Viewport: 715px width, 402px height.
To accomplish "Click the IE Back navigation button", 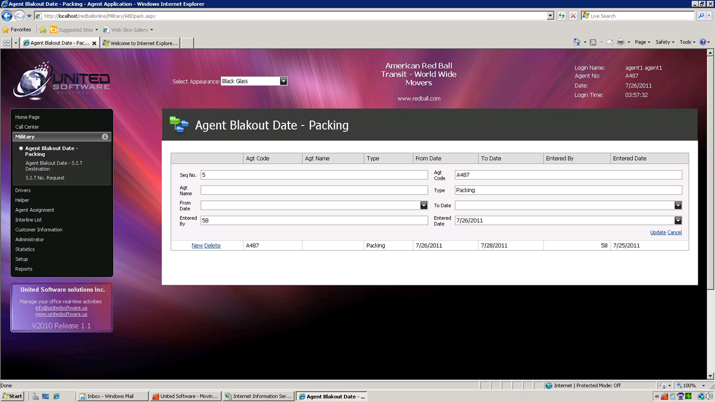I will click(x=7, y=16).
